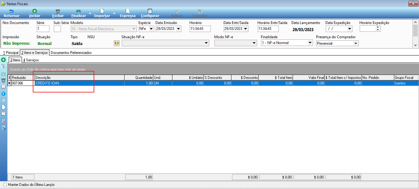Click the upper red book icon in sidebar
Viewport: 419px width, 189px height.
coord(4,87)
